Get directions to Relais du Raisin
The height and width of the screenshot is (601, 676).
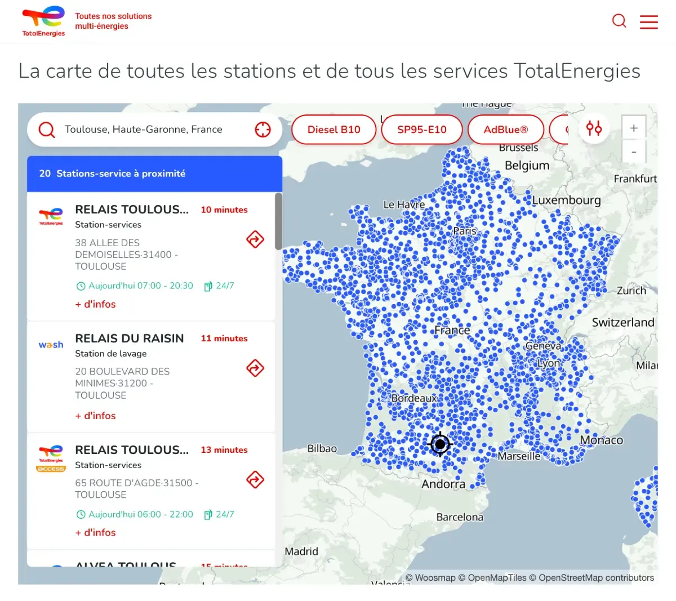pyautogui.click(x=255, y=368)
